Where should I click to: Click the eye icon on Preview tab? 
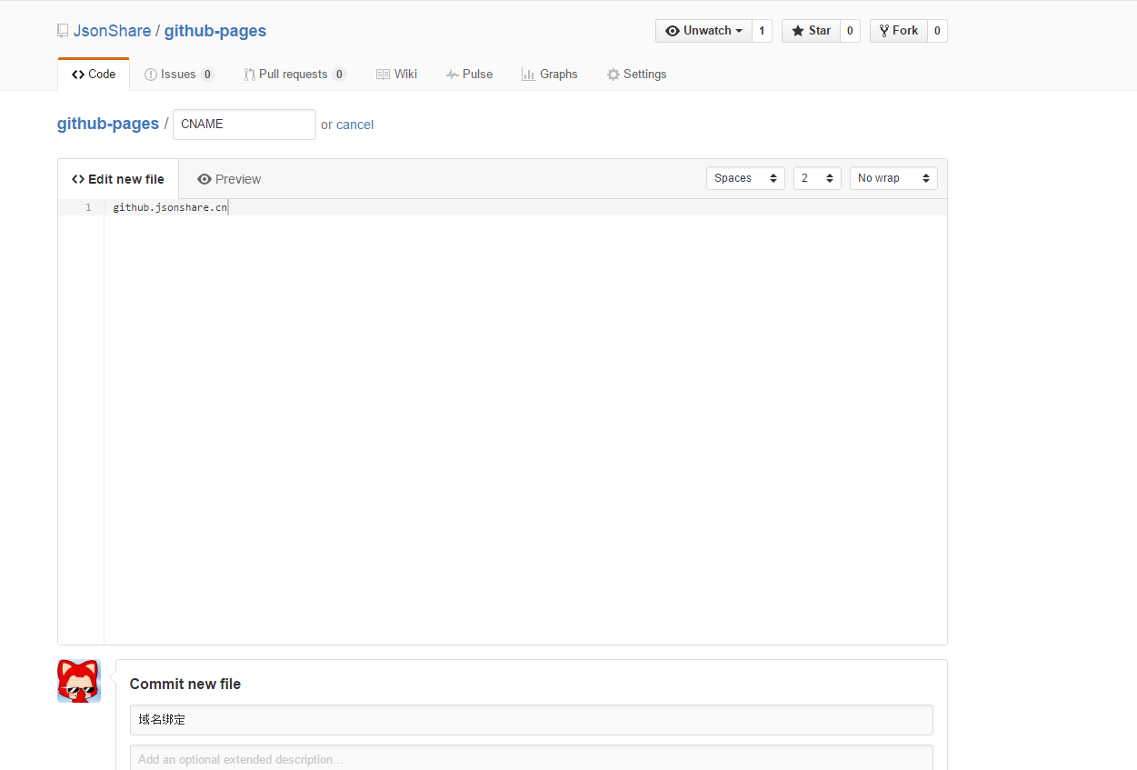204,179
